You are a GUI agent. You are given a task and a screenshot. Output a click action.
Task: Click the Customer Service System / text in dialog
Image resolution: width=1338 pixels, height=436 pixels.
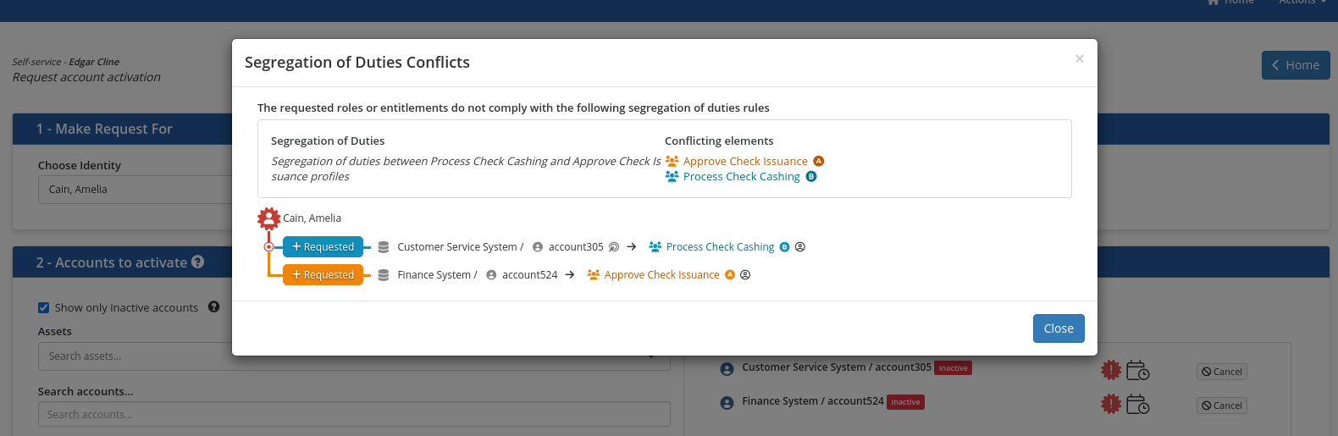pos(460,247)
